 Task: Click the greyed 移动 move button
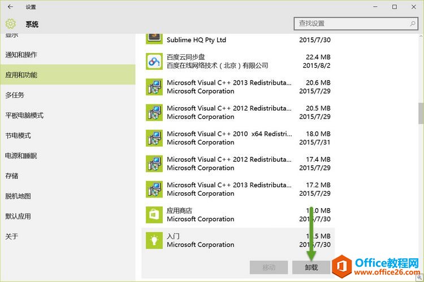(269, 267)
